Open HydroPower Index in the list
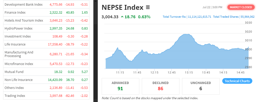 pos(46,29)
